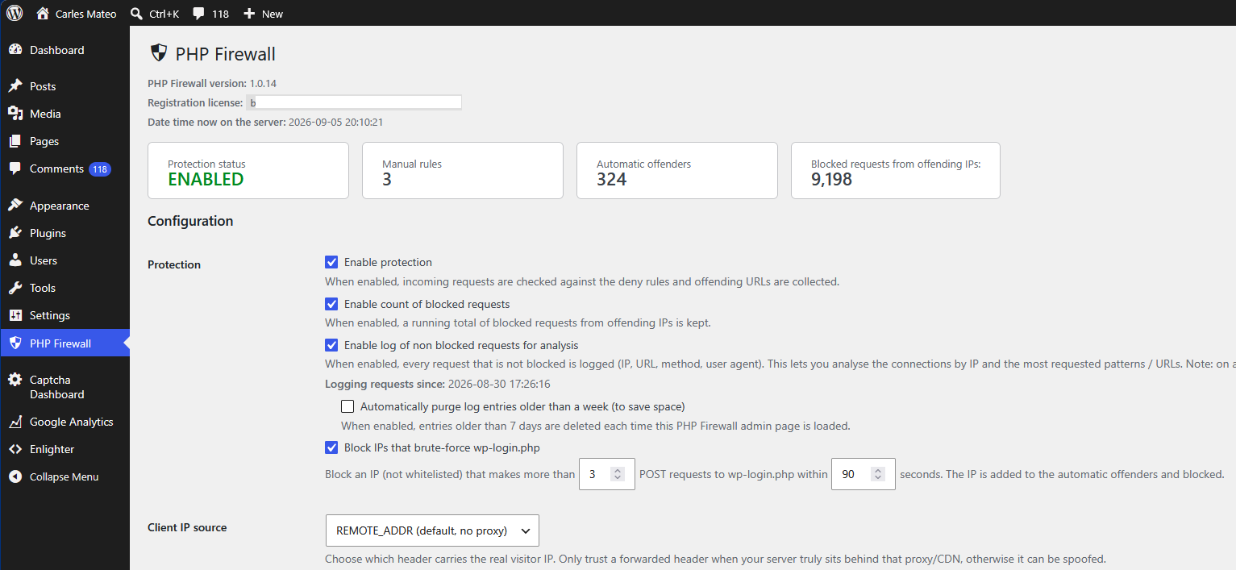Click the Client IP source label
1236x570 pixels.
pos(187,527)
